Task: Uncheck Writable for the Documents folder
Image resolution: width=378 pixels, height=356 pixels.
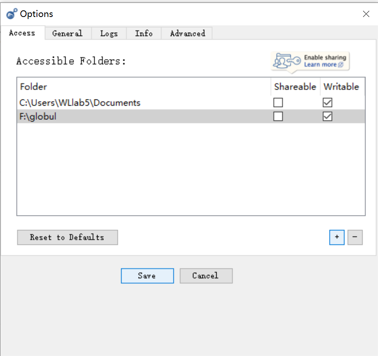Action: click(327, 103)
